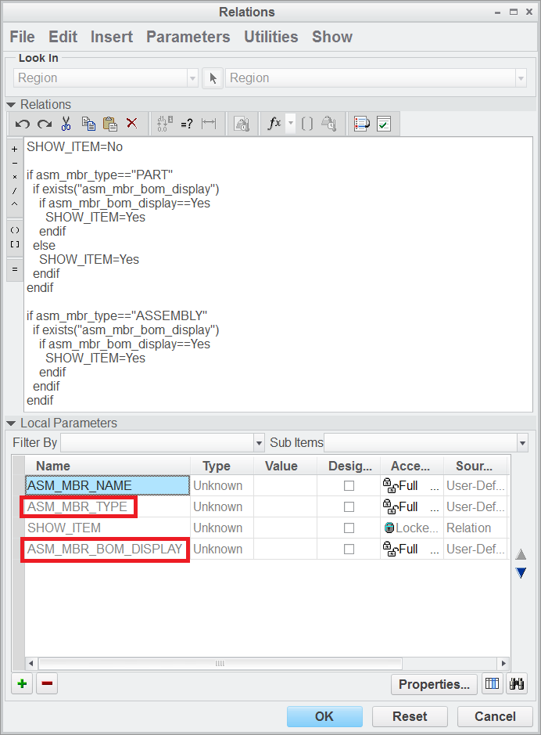541x735 pixels.
Task: Insert divide operator from side palette
Action: (15, 190)
